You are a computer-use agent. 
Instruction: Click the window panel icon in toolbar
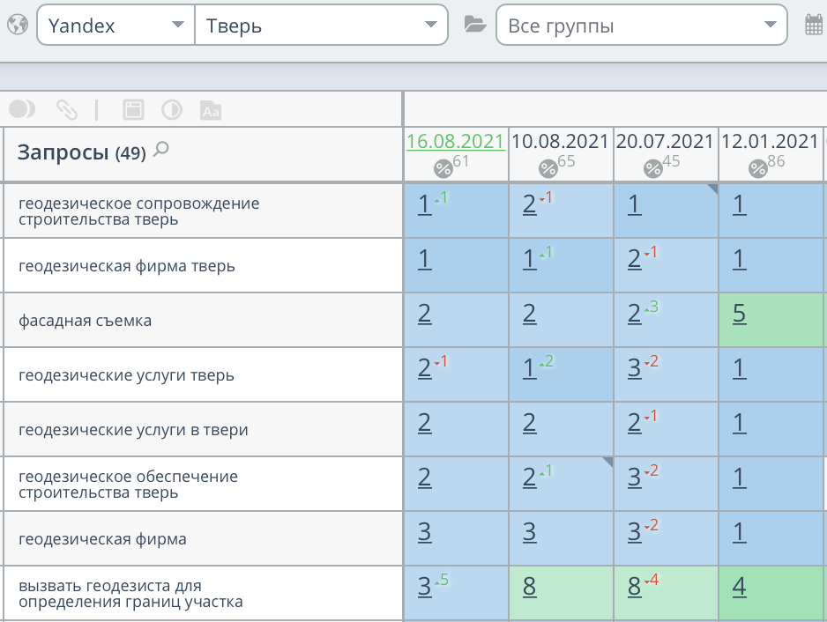tap(132, 109)
